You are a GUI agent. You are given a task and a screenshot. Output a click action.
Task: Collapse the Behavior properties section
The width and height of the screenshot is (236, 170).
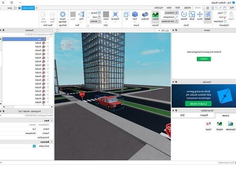[x=51, y=142]
